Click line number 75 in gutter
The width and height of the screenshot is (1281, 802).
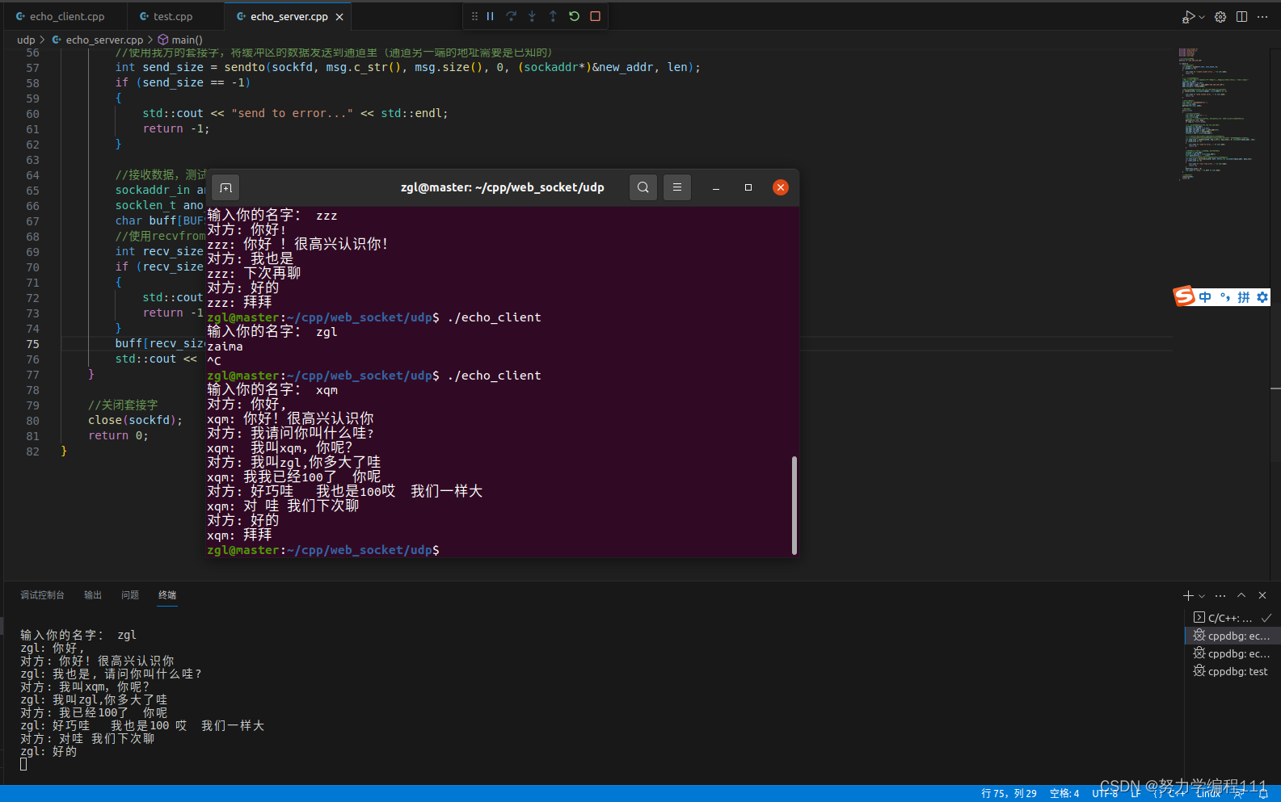click(32, 344)
